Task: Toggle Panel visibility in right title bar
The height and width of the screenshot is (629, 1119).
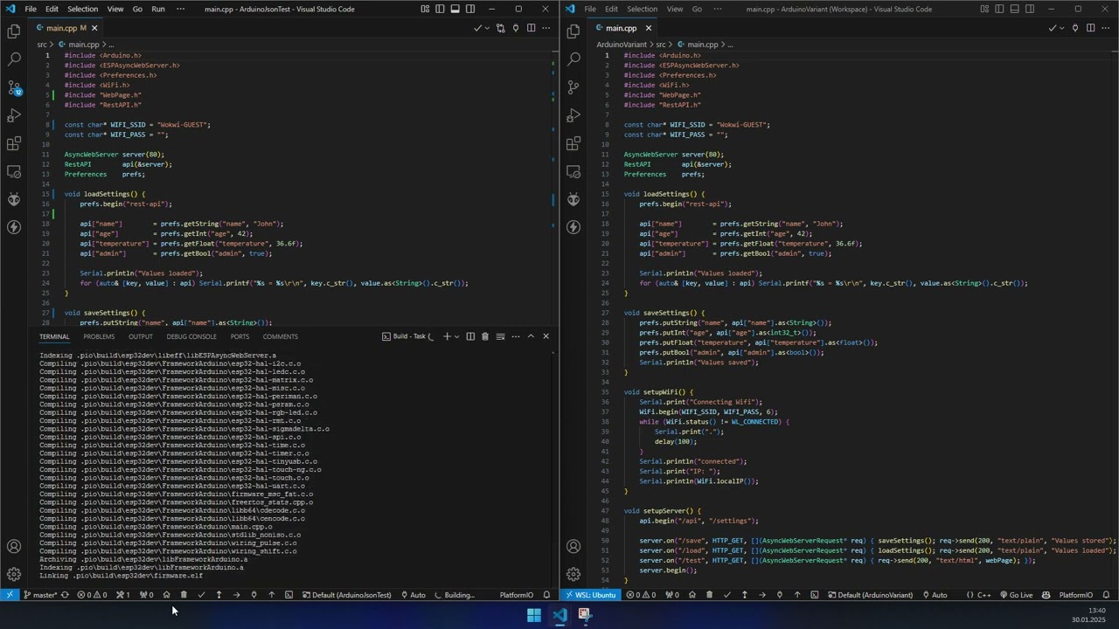Action: coord(1014,9)
